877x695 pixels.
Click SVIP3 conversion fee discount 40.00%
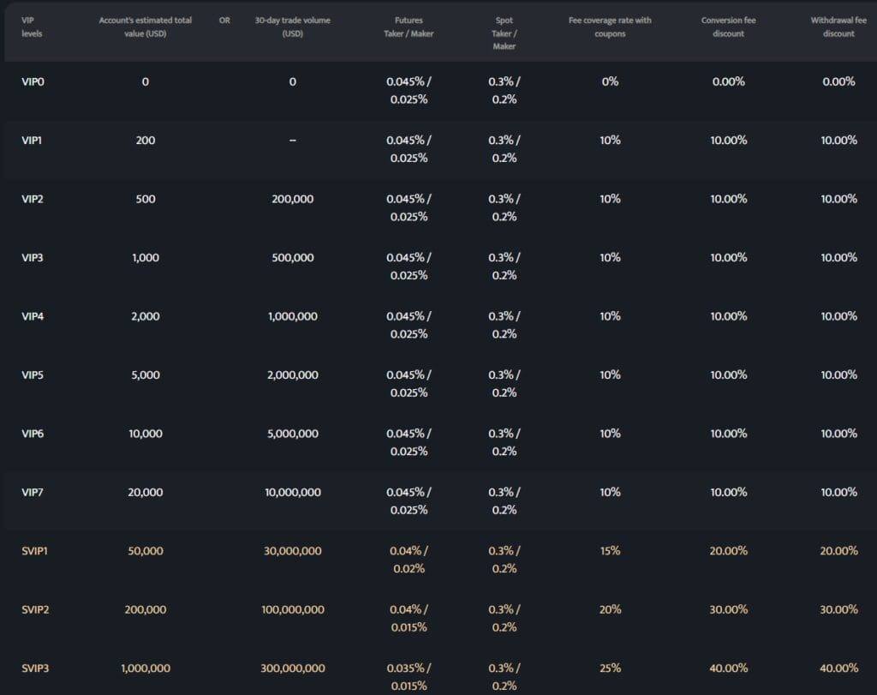pos(728,668)
